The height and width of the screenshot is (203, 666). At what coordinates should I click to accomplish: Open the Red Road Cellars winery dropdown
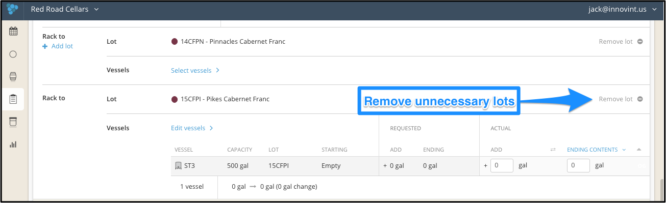65,9
